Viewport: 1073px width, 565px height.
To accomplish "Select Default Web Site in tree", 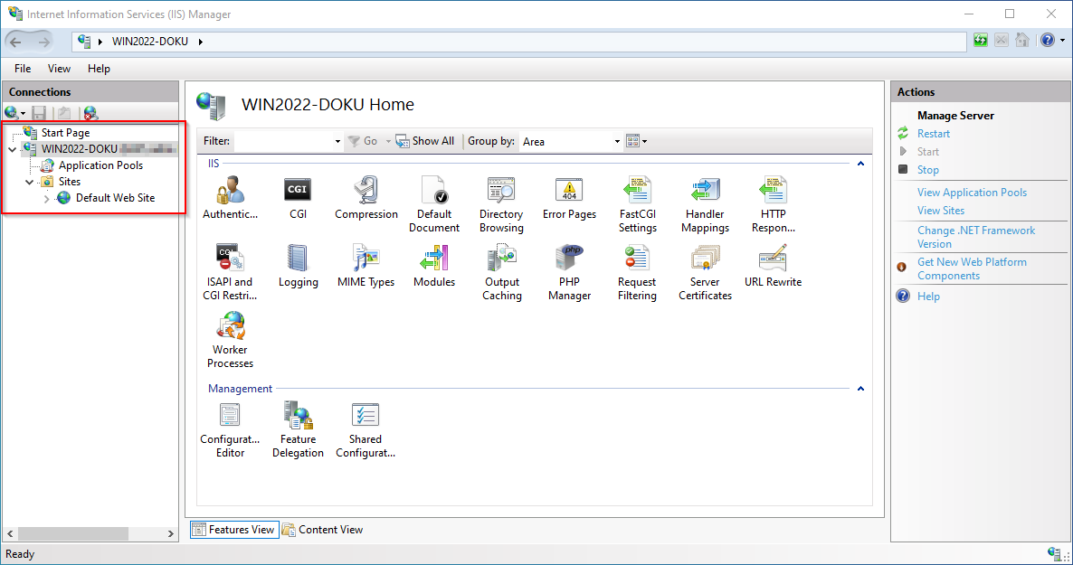I will point(115,198).
